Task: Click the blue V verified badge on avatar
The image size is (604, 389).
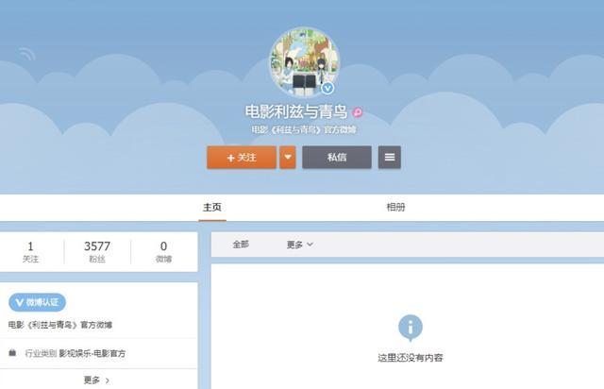Action: (x=327, y=89)
